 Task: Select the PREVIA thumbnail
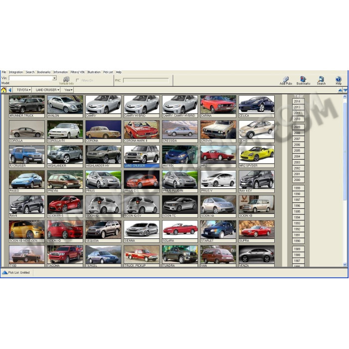[x=65, y=181]
